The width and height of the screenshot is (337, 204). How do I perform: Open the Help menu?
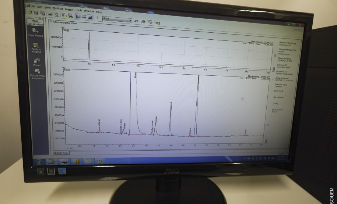(x=99, y=12)
